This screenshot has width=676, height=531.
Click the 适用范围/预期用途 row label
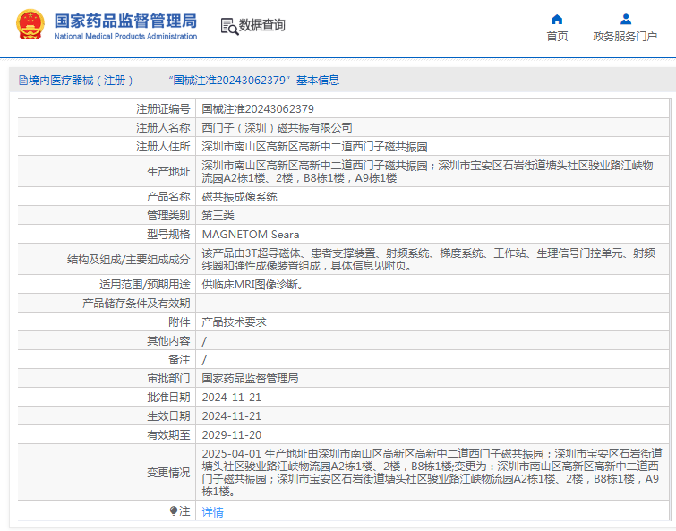point(145,285)
